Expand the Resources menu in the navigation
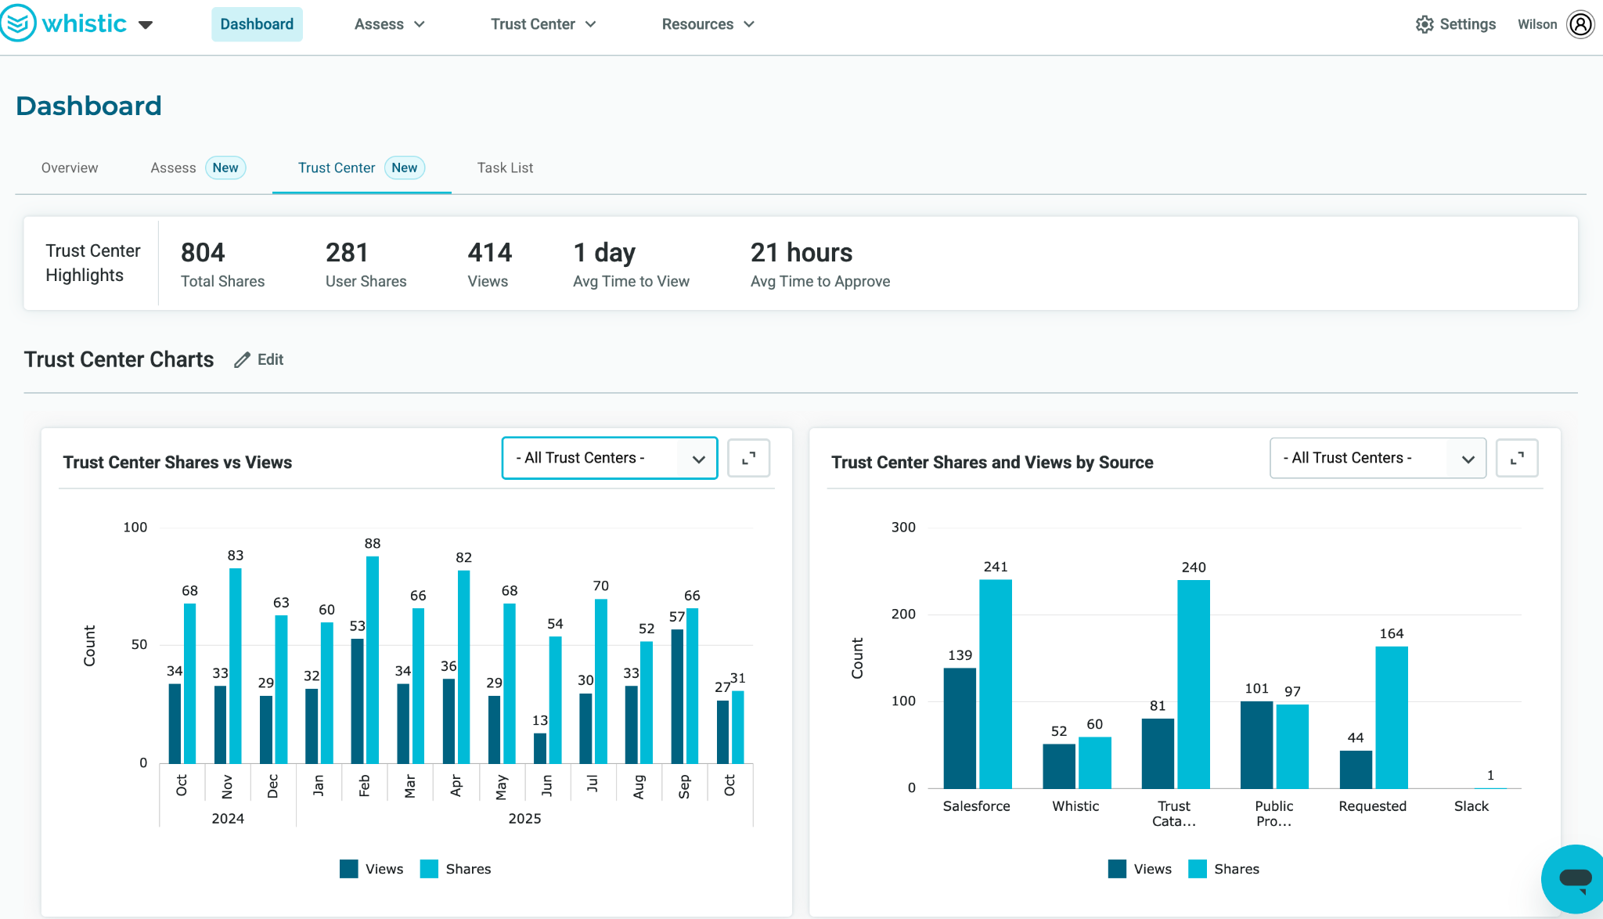 click(707, 23)
